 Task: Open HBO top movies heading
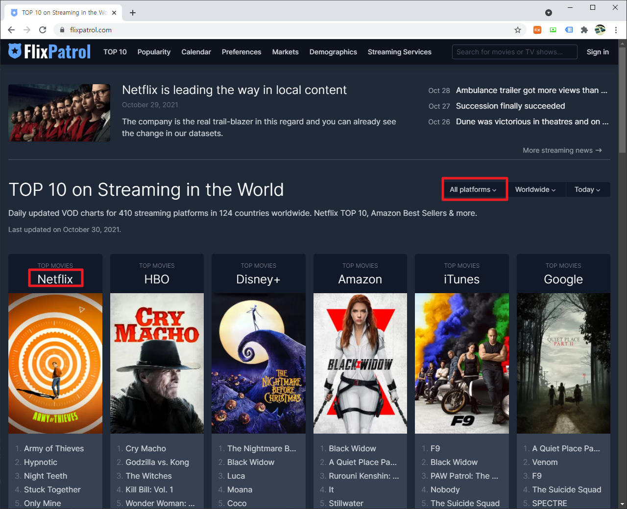pos(157,279)
